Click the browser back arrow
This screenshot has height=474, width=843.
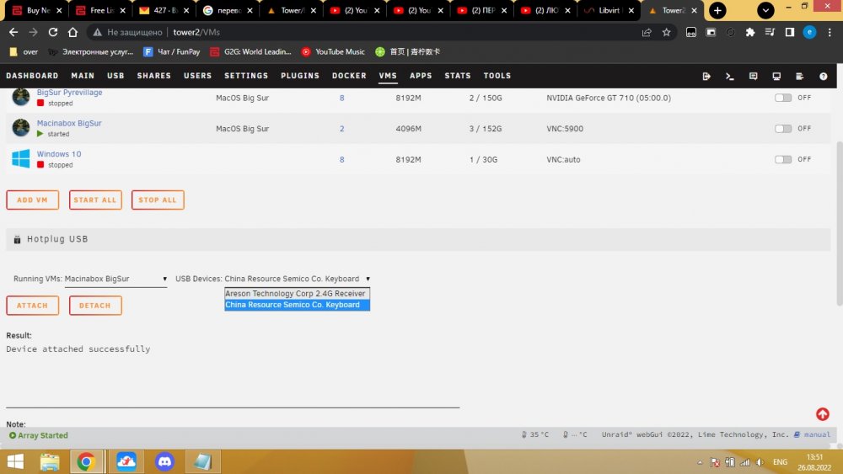pyautogui.click(x=13, y=32)
